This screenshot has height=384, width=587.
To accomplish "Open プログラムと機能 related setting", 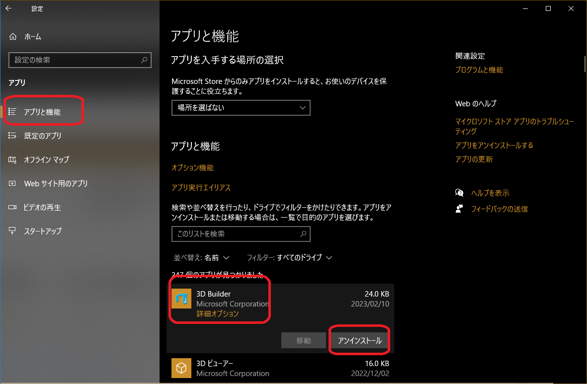I will (479, 70).
